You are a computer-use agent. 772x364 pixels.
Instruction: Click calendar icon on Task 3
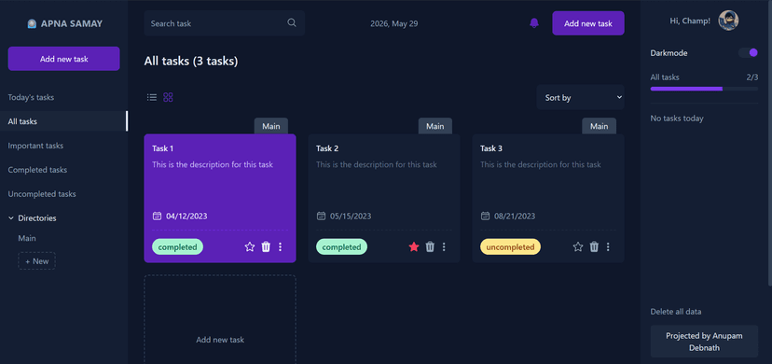(485, 216)
